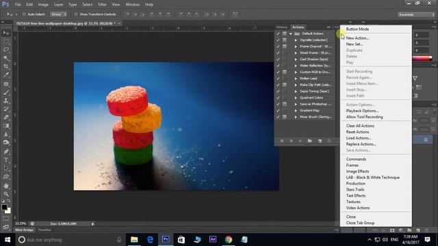
Task: Switch to the History tab
Action: [282, 27]
